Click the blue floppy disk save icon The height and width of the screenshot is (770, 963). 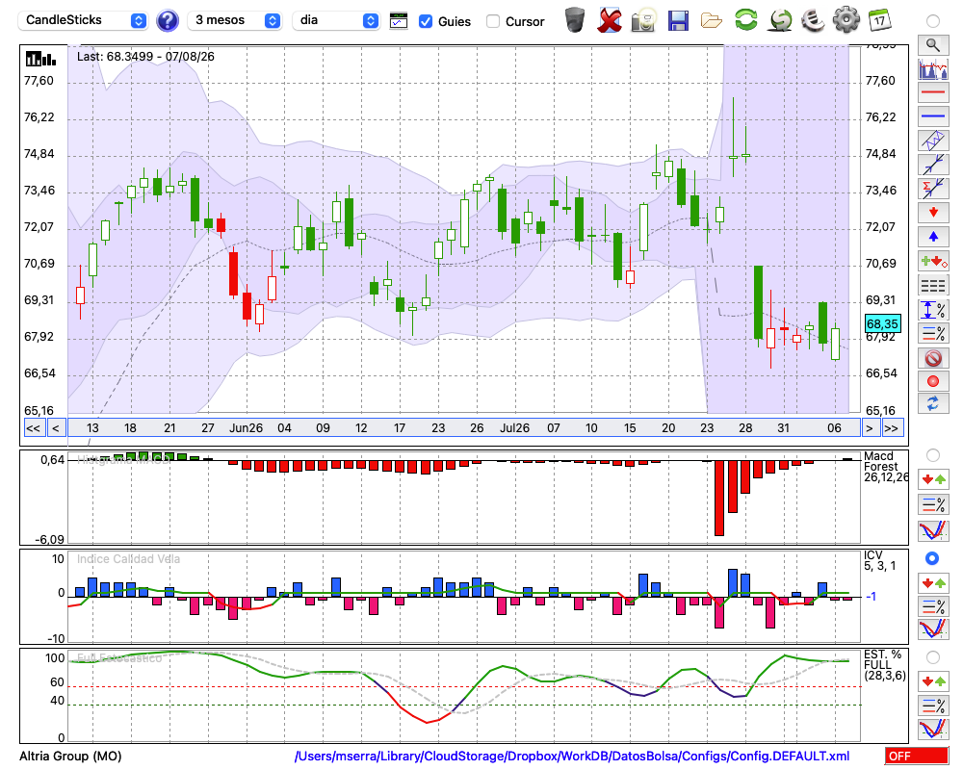[x=678, y=20]
